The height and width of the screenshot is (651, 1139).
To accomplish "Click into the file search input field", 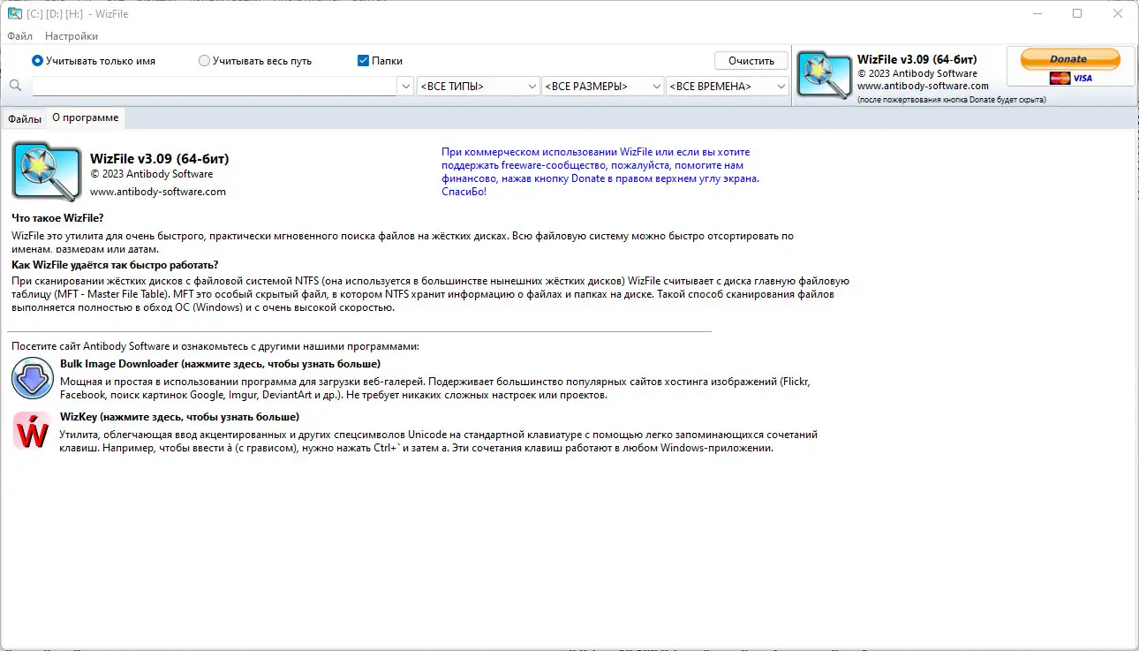I will pyautogui.click(x=215, y=87).
